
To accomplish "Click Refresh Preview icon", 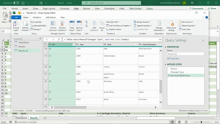I will tap(25, 24).
